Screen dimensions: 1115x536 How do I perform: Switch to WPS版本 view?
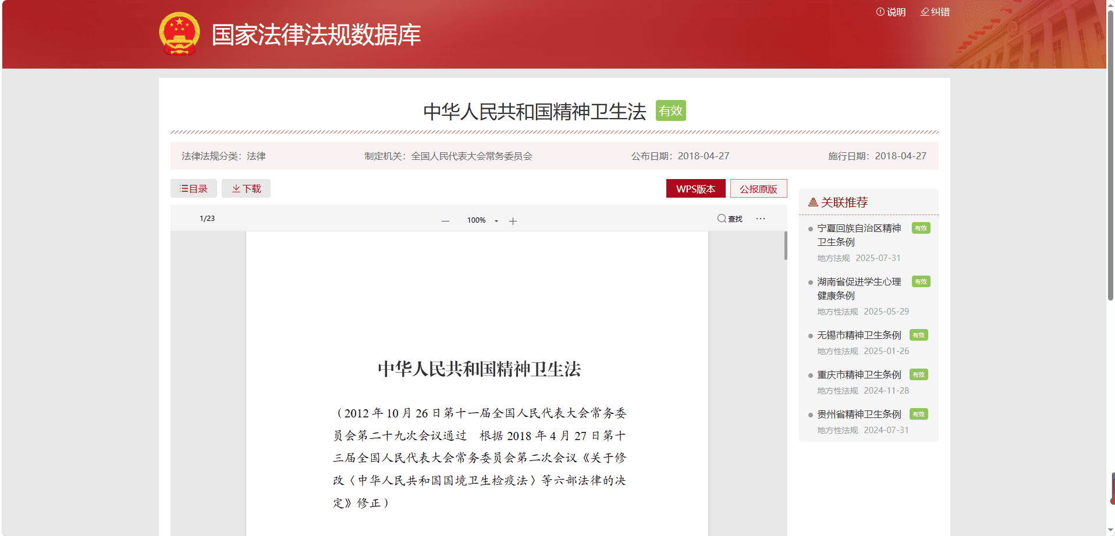pyautogui.click(x=696, y=188)
